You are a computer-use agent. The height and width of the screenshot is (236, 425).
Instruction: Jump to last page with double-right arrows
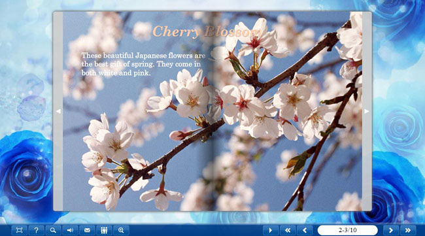408,230
